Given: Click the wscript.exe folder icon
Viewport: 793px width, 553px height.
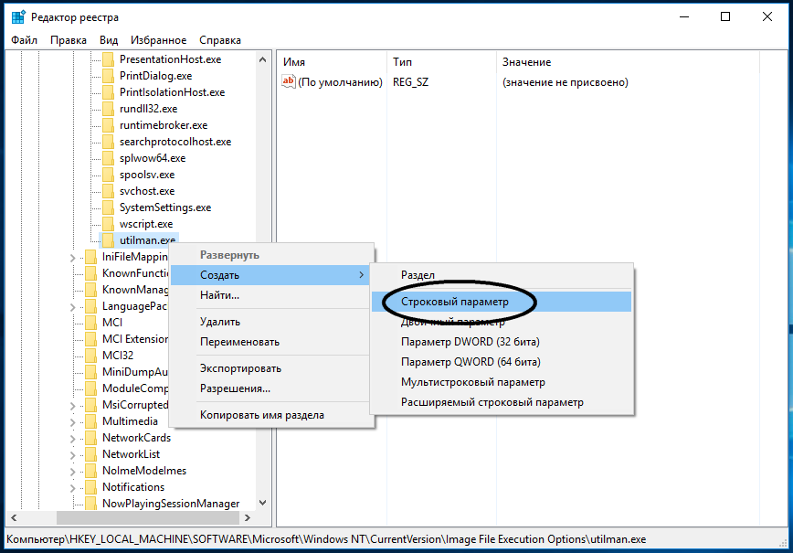Looking at the screenshot, I should [108, 224].
